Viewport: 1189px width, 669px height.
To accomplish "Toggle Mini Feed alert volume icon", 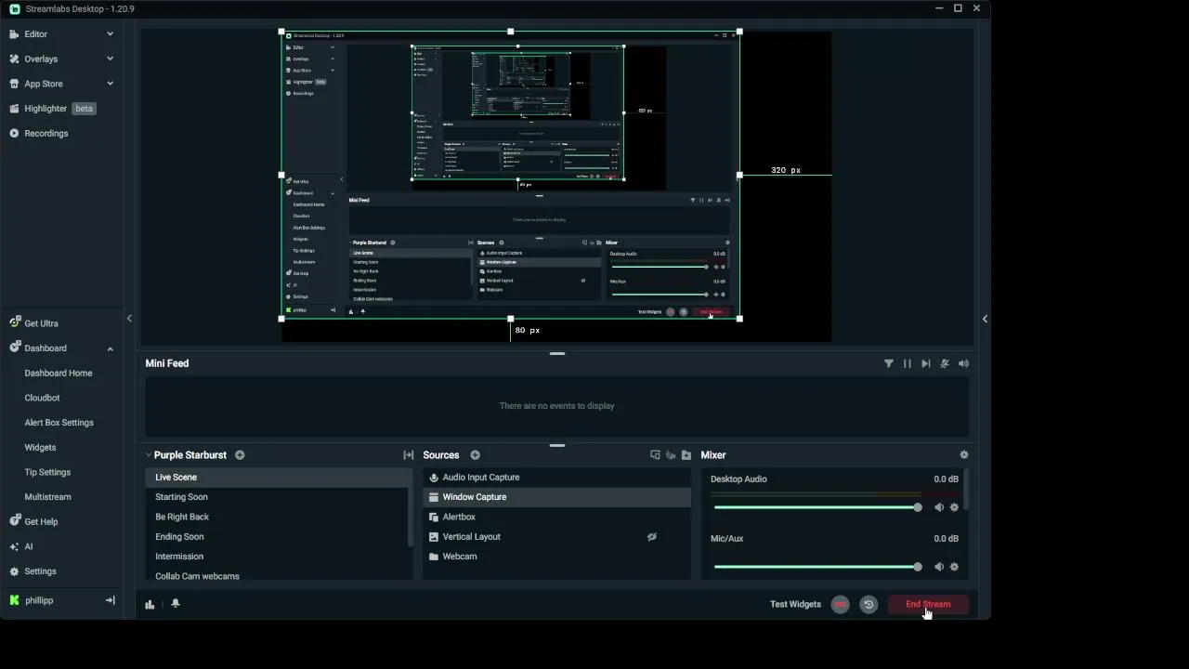I will (x=964, y=363).
